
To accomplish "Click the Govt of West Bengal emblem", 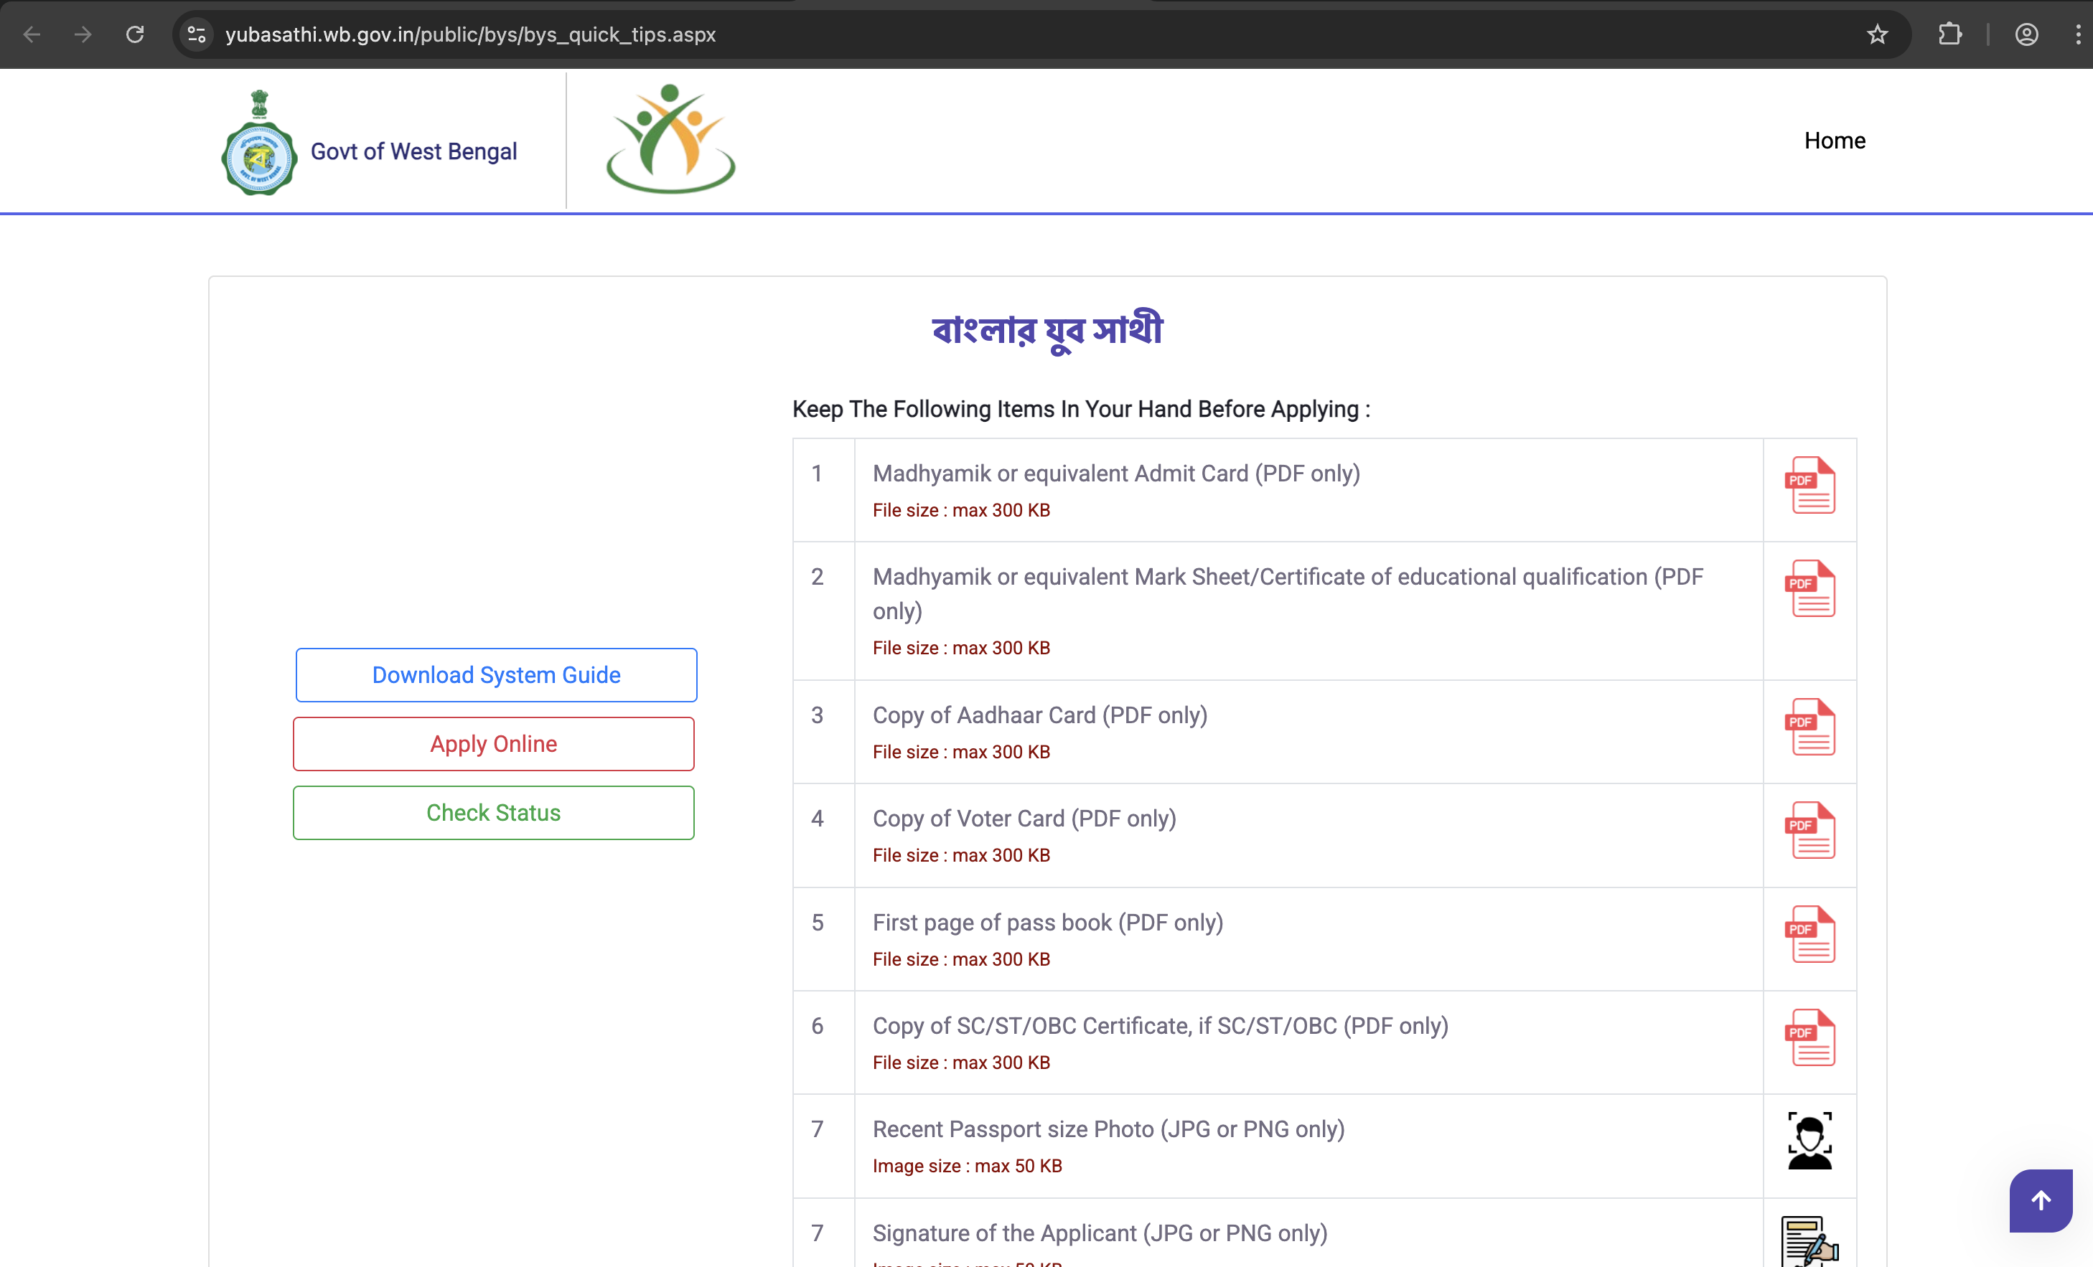I will [x=259, y=144].
